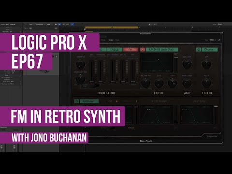Click the Sine Level knob
The height and width of the screenshot is (174, 232).
click(187, 83)
